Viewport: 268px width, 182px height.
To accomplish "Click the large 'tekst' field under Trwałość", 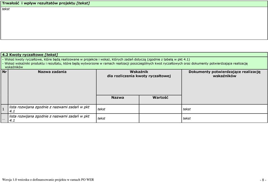I will click(134, 23).
